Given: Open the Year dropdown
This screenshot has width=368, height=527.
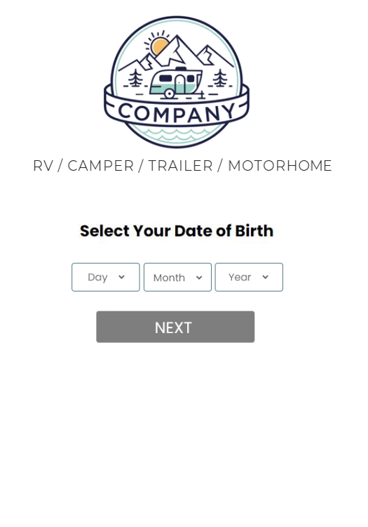Looking at the screenshot, I should point(249,278).
